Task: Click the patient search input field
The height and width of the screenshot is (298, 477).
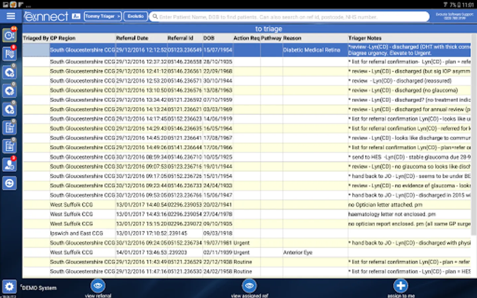Action: coord(290,17)
